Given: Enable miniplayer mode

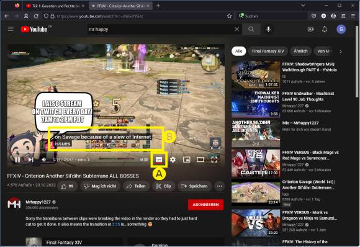Looking at the screenshot, I should click(186, 159).
